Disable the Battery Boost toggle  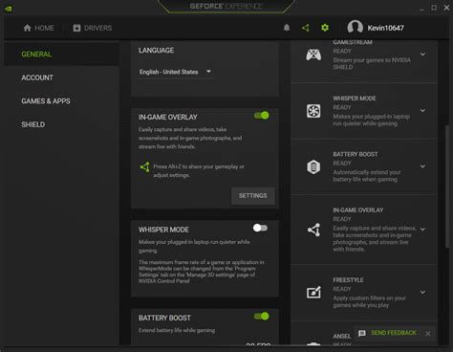click(x=262, y=317)
